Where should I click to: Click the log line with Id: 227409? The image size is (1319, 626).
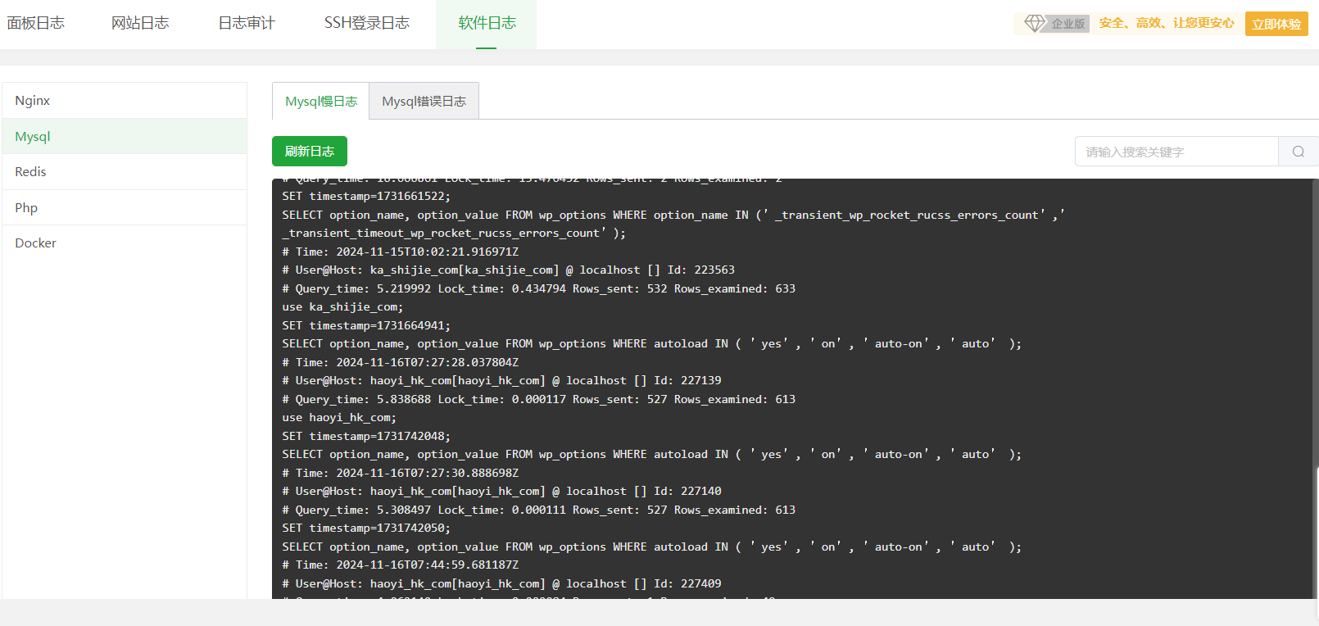(x=501, y=583)
